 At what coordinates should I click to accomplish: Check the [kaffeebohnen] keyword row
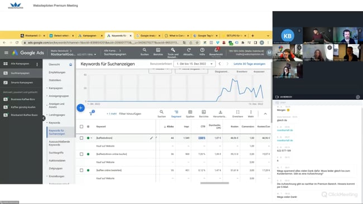(82, 138)
